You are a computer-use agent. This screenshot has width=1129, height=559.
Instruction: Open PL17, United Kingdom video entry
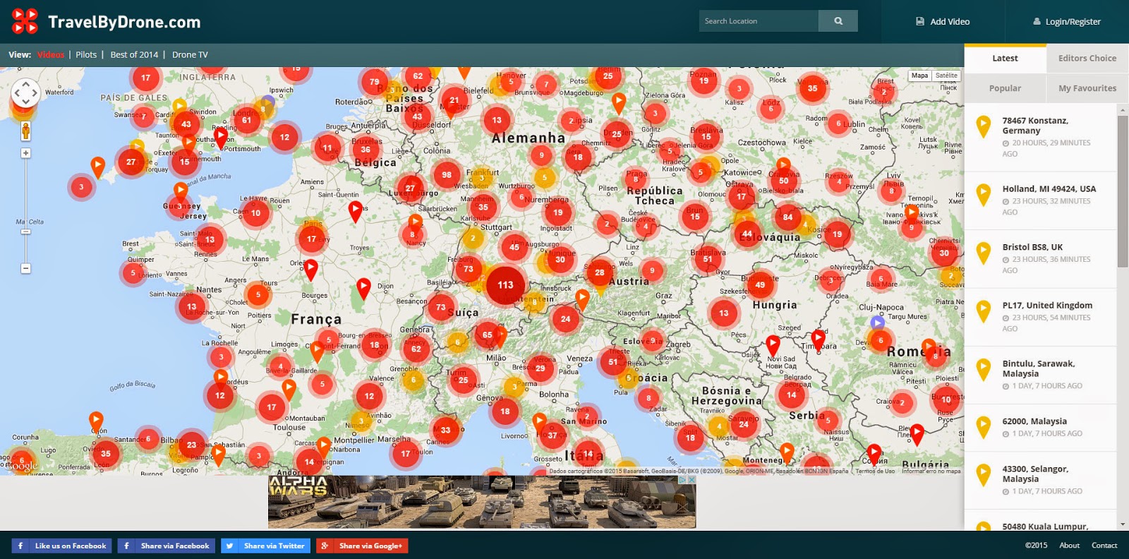(x=1041, y=317)
